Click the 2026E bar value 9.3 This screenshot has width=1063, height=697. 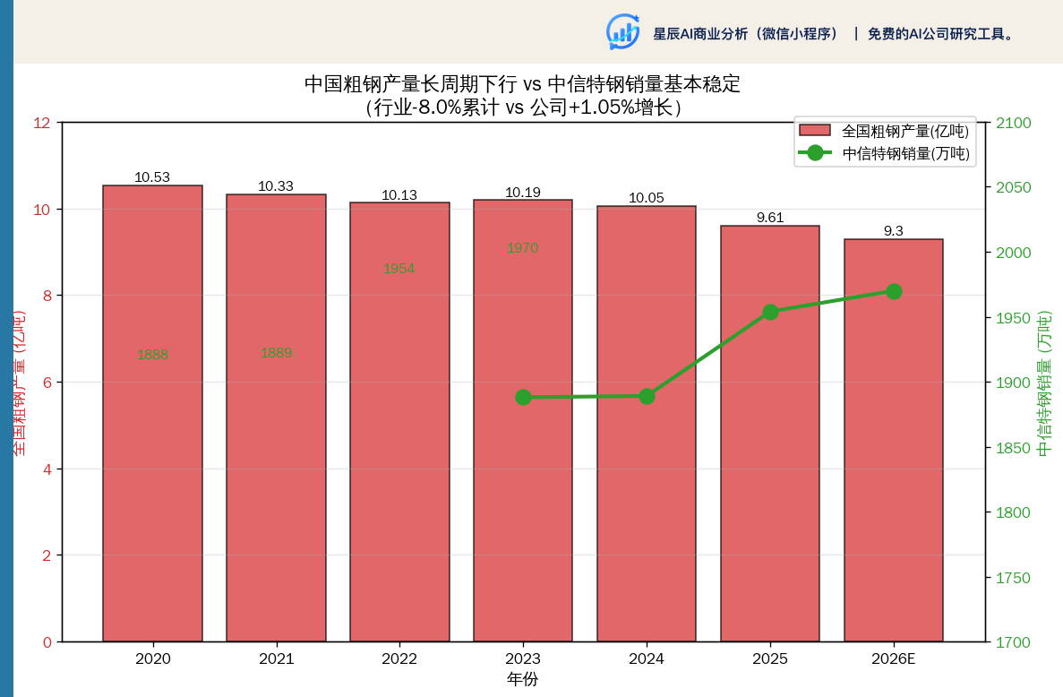[894, 231]
